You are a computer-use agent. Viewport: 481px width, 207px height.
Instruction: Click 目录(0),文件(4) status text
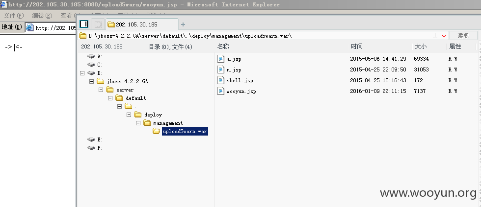point(171,47)
